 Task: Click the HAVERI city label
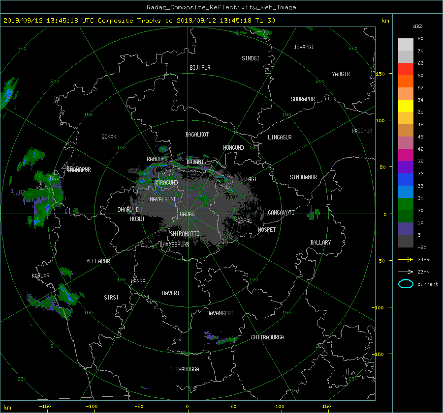point(171,293)
